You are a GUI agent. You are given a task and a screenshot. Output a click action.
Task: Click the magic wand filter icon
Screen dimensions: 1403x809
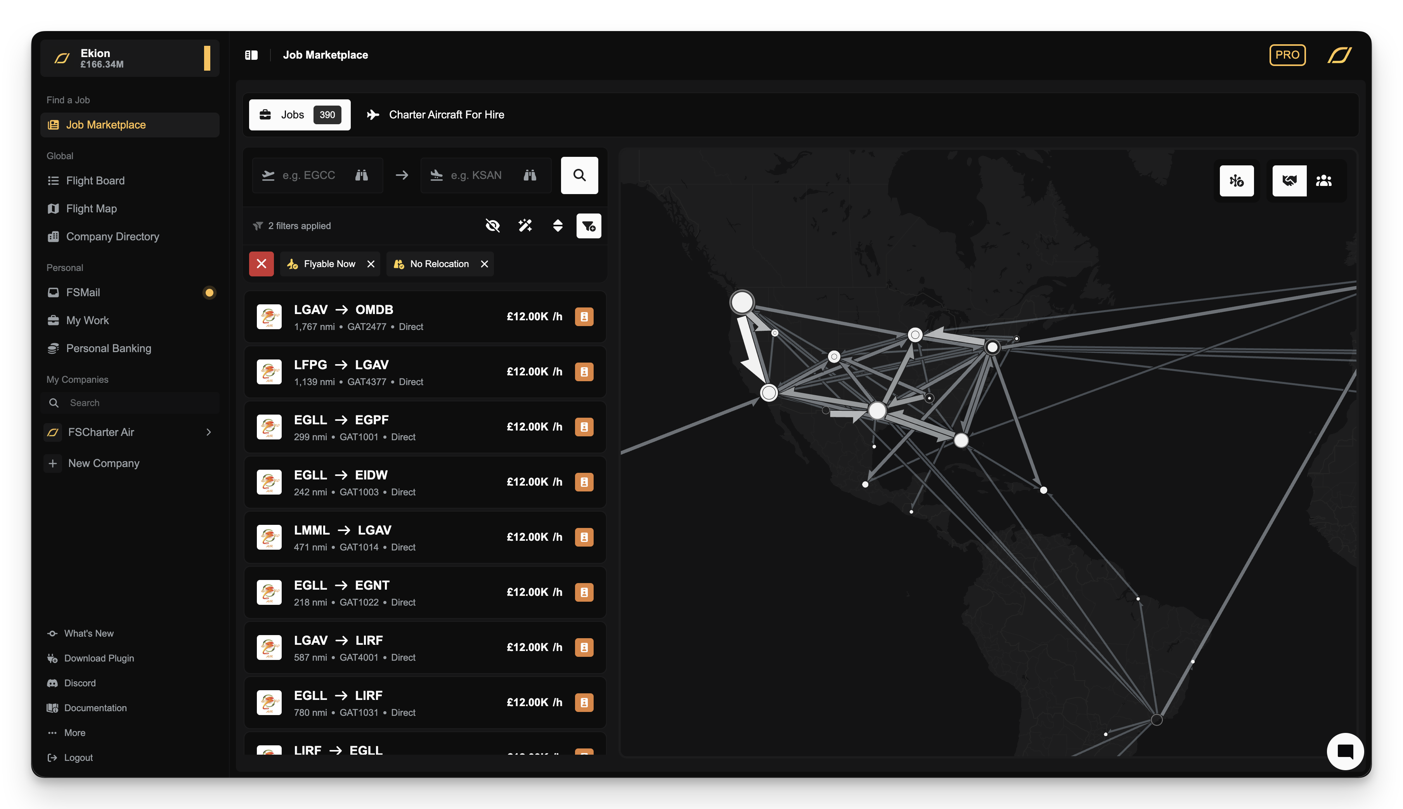[x=525, y=226]
